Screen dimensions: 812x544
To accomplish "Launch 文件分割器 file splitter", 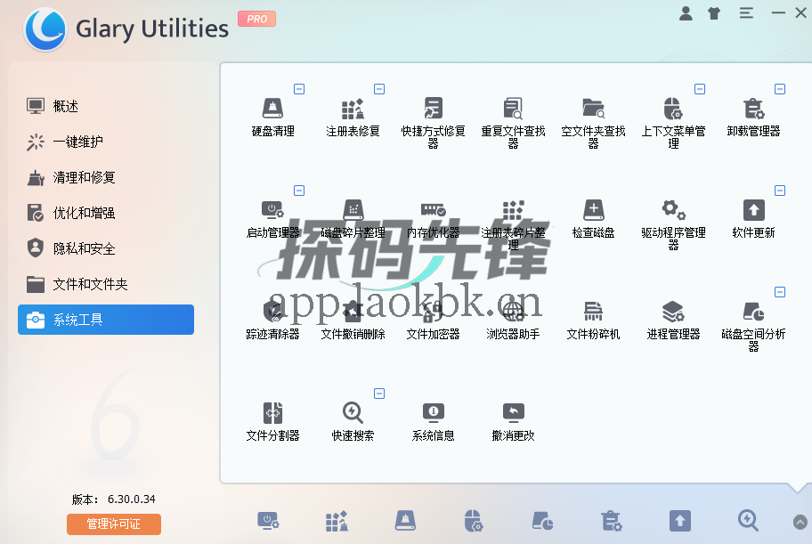I will [273, 422].
